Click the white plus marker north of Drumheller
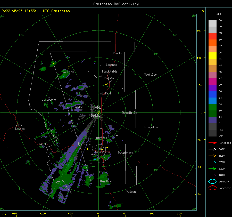Image resolution: width=232 pixels, height=217 pixels. click(146, 104)
